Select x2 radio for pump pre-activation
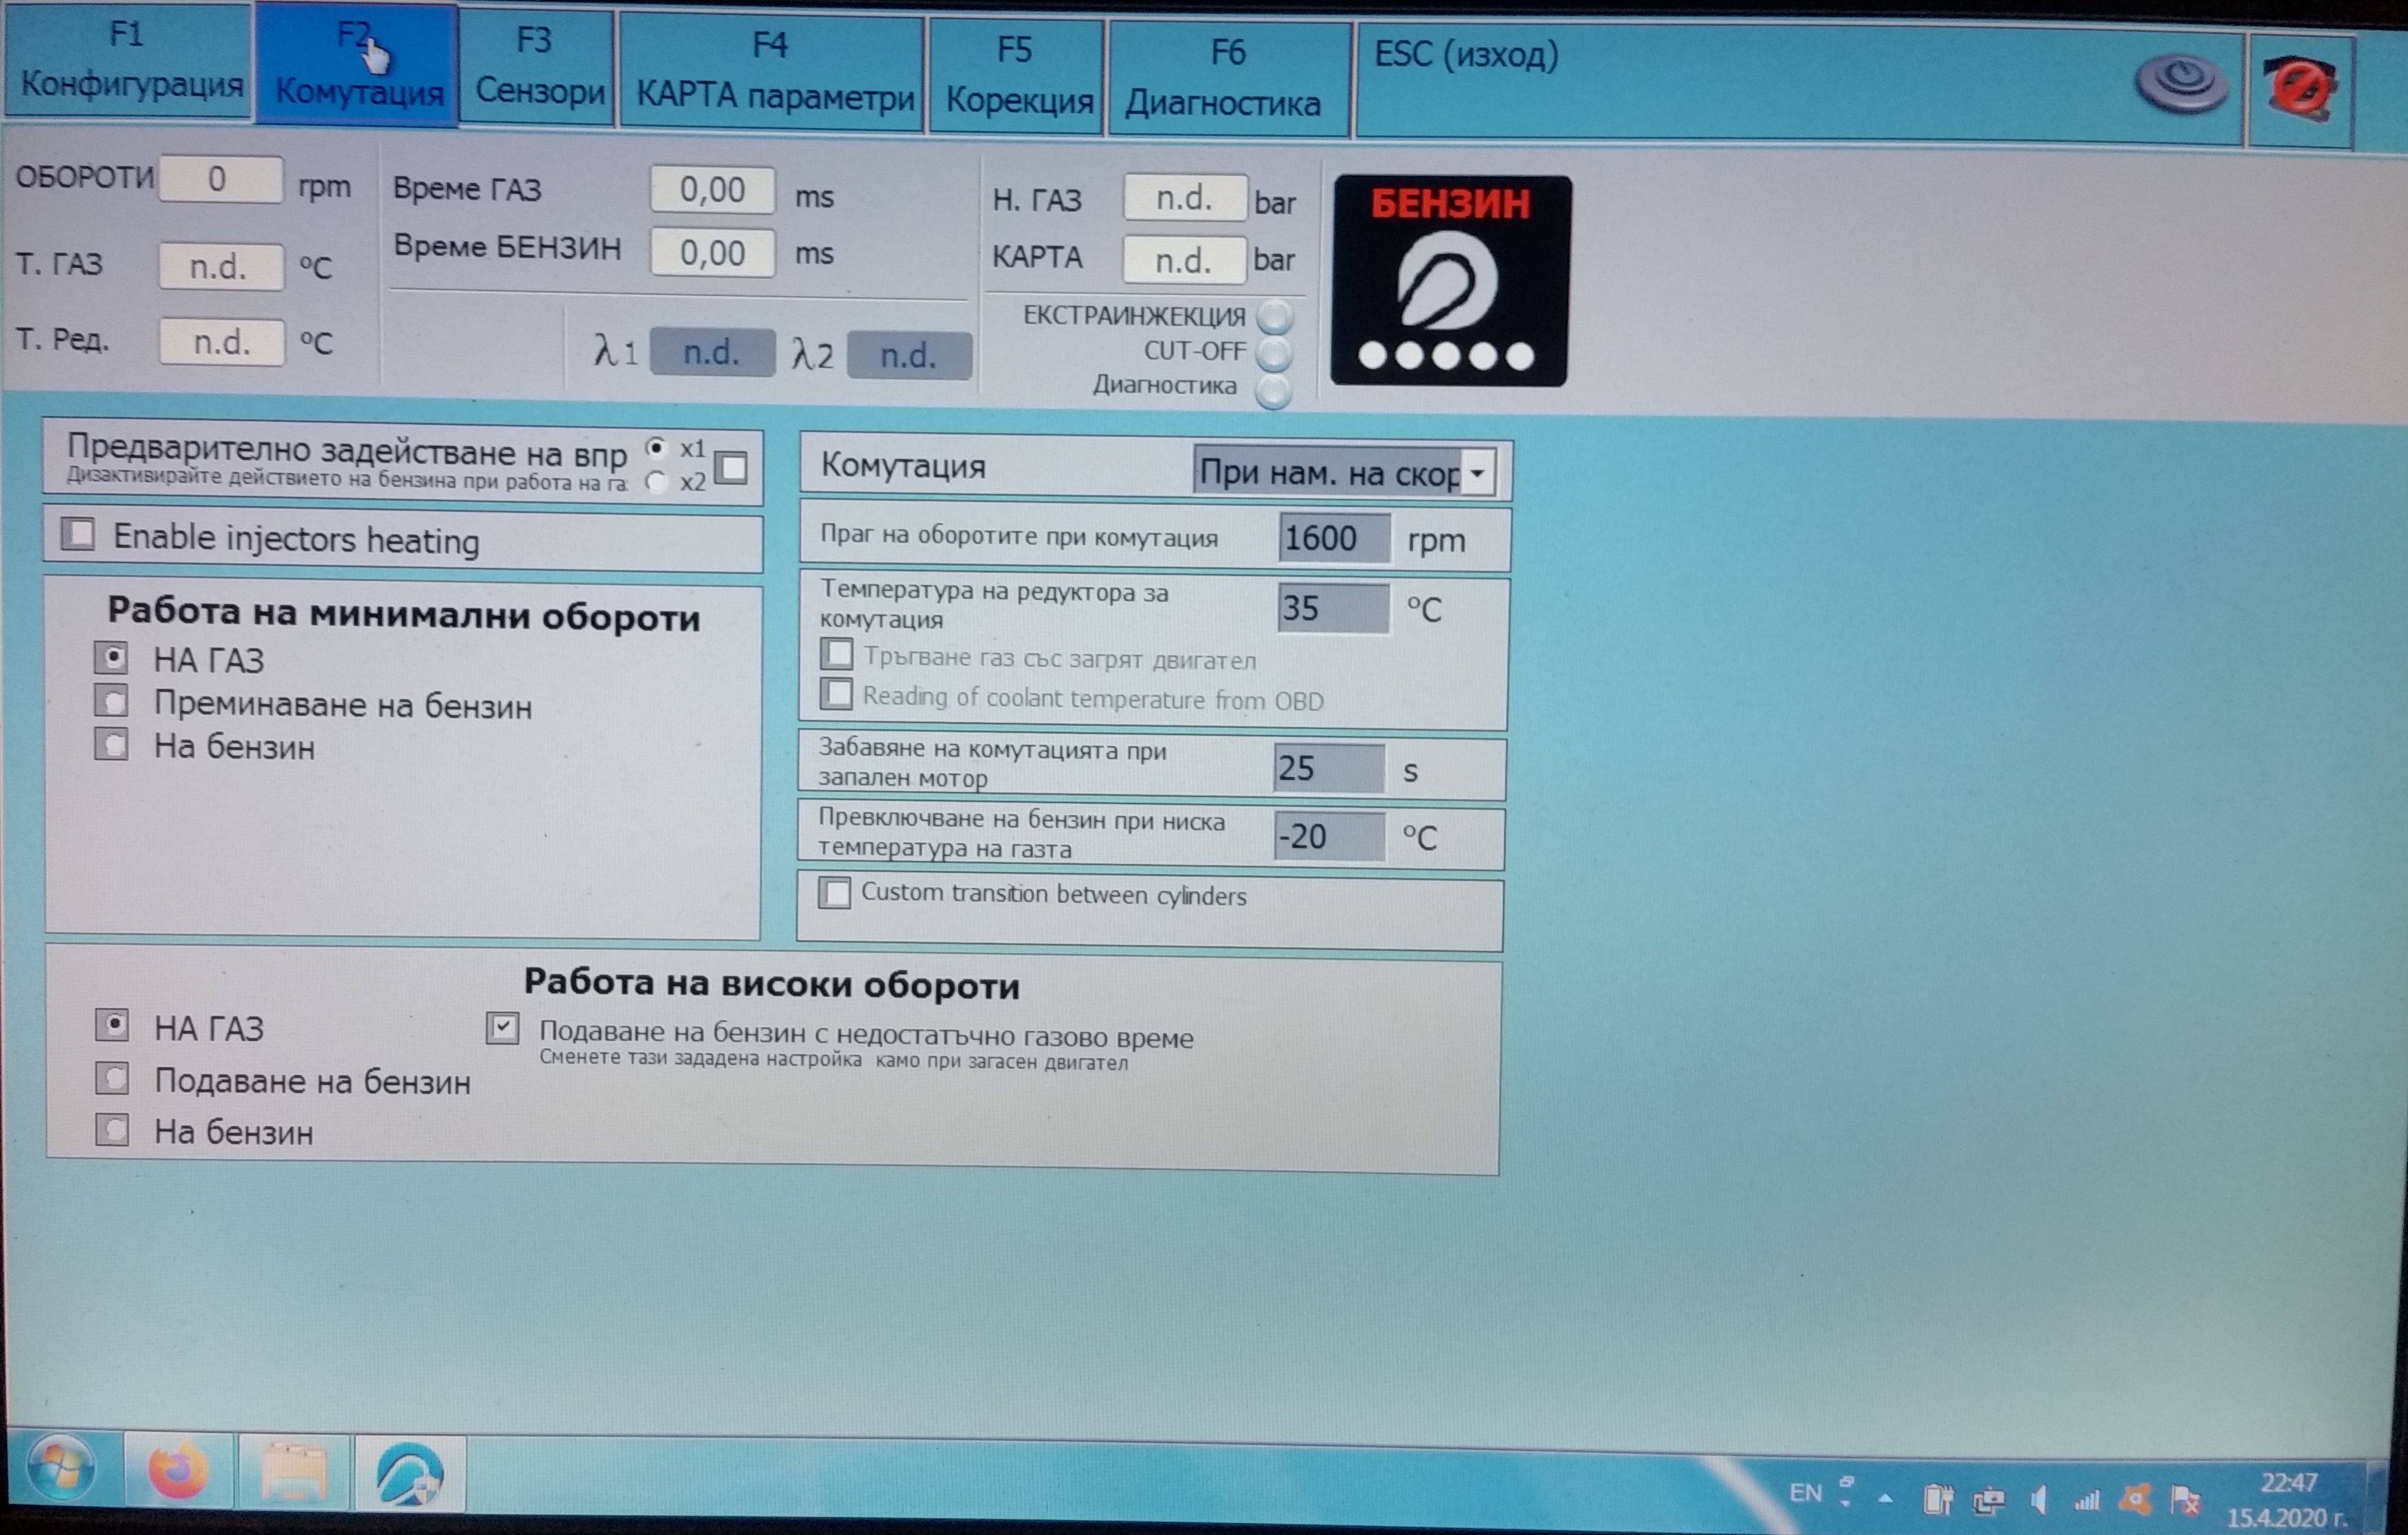 (657, 482)
